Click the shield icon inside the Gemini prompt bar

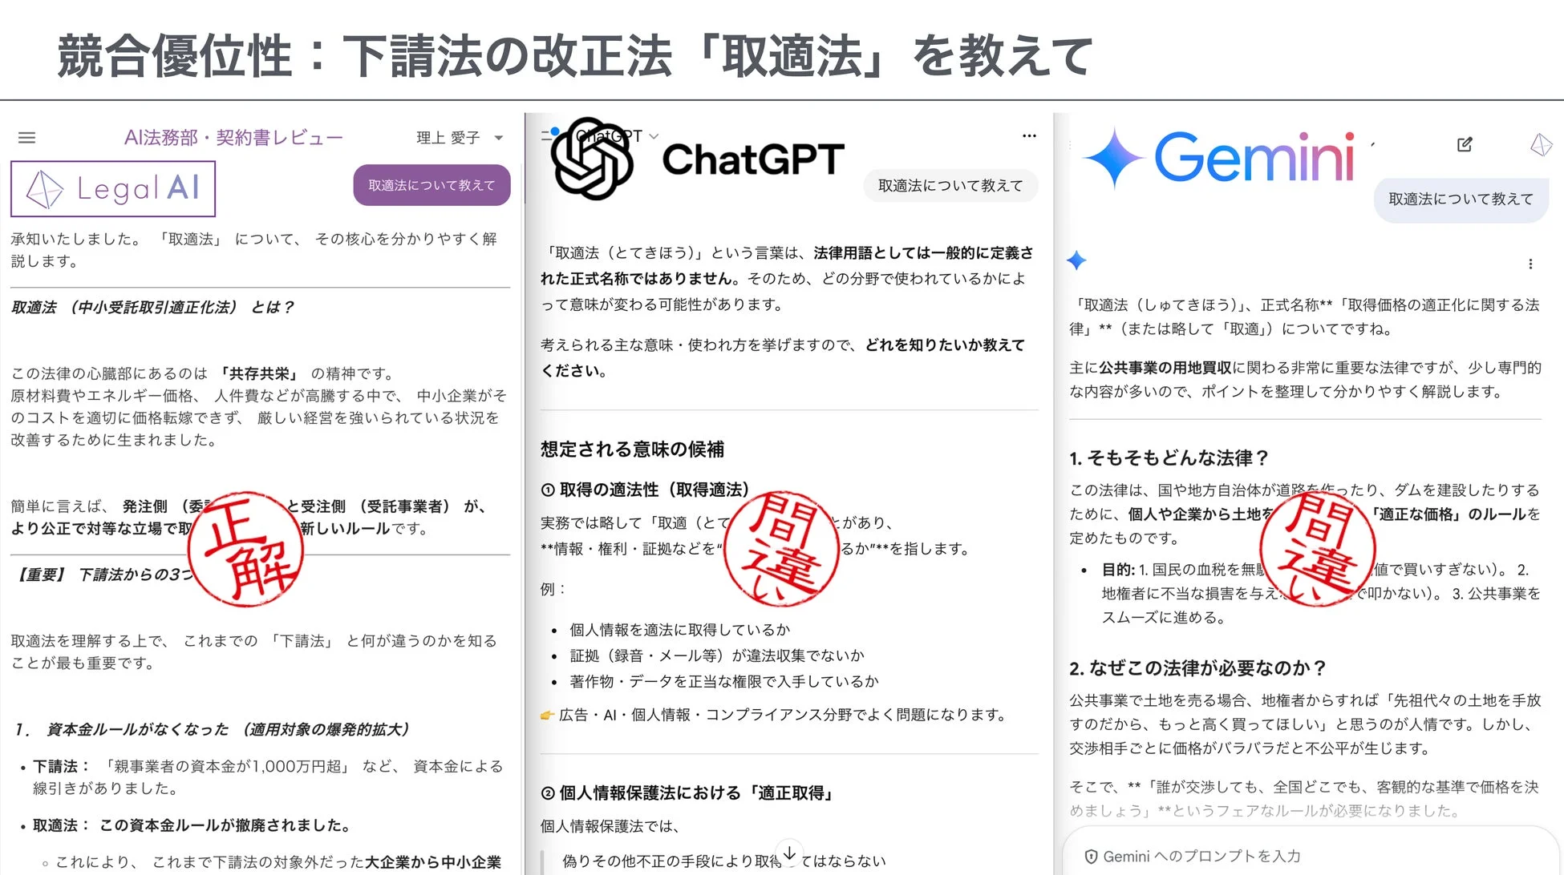click(1092, 856)
